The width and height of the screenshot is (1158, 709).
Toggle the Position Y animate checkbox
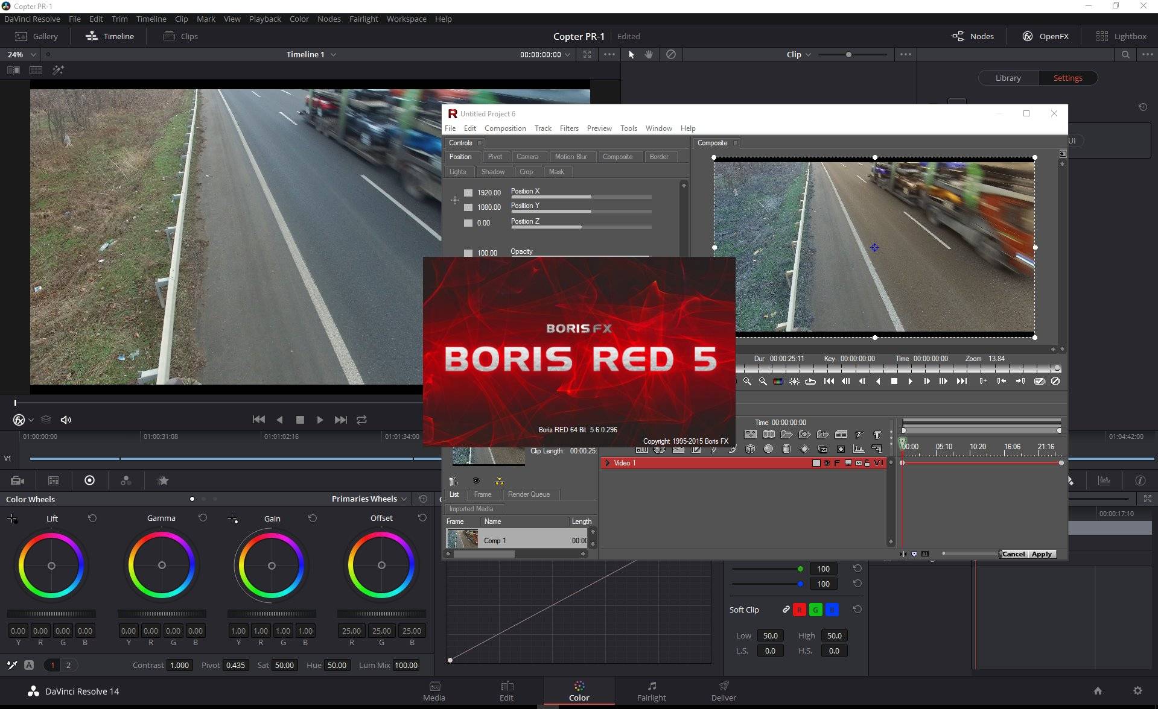pos(468,207)
